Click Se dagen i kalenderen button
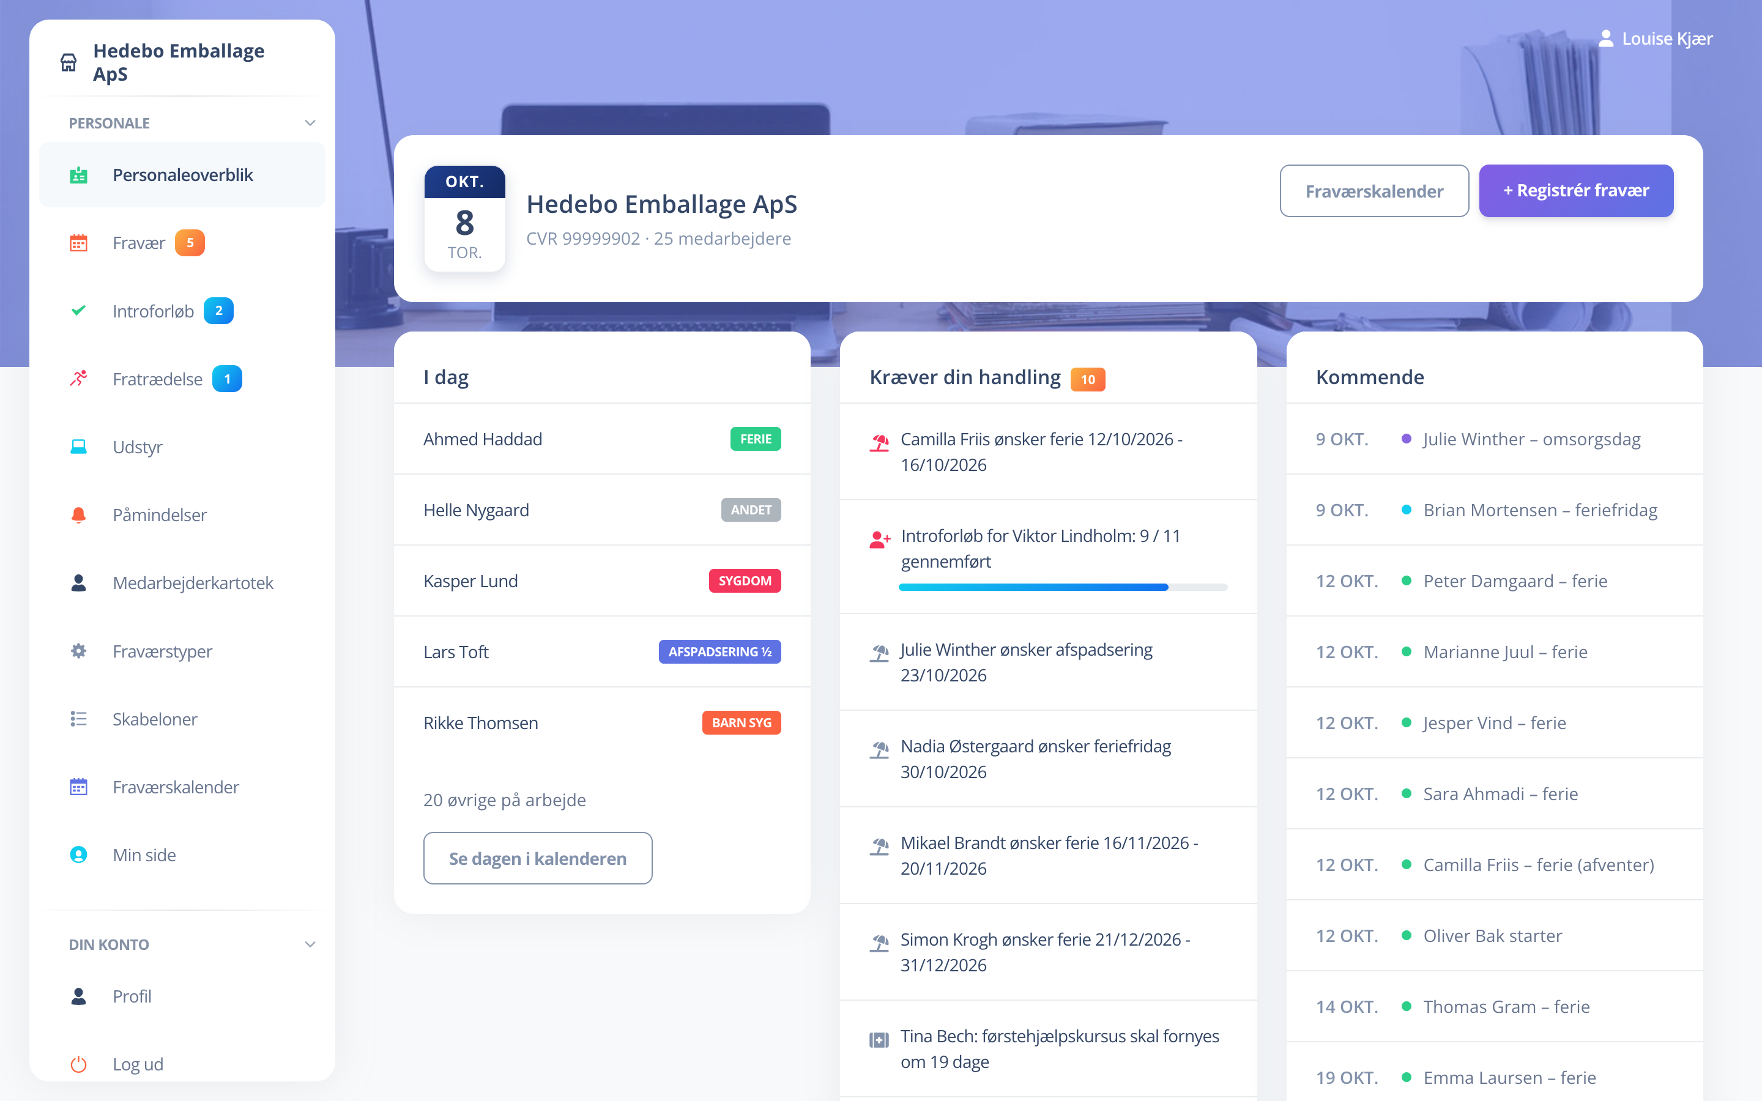The width and height of the screenshot is (1762, 1101). pos(537,858)
